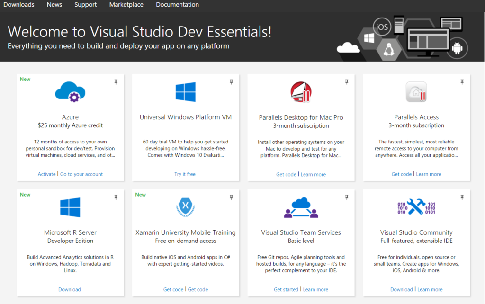
Task: Get code for Parallels Desktop for Mac Pro
Action: coord(286,174)
